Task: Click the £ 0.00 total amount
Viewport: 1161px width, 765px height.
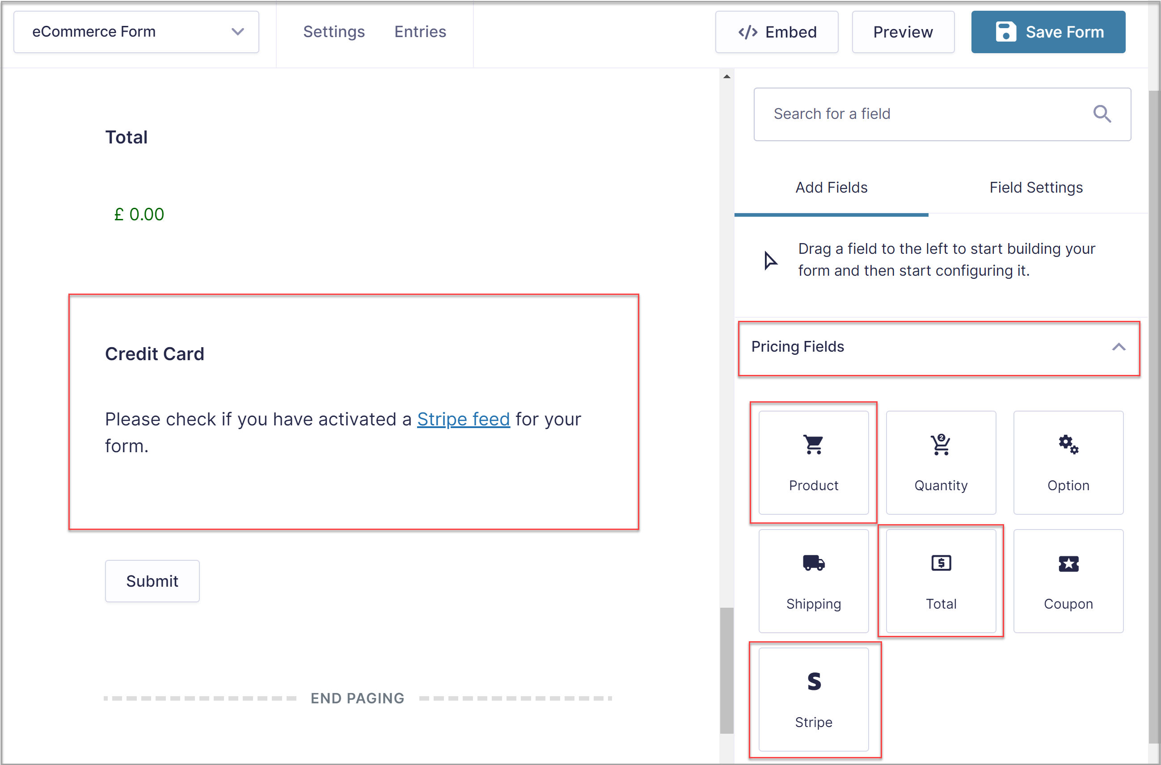Action: [x=139, y=214]
